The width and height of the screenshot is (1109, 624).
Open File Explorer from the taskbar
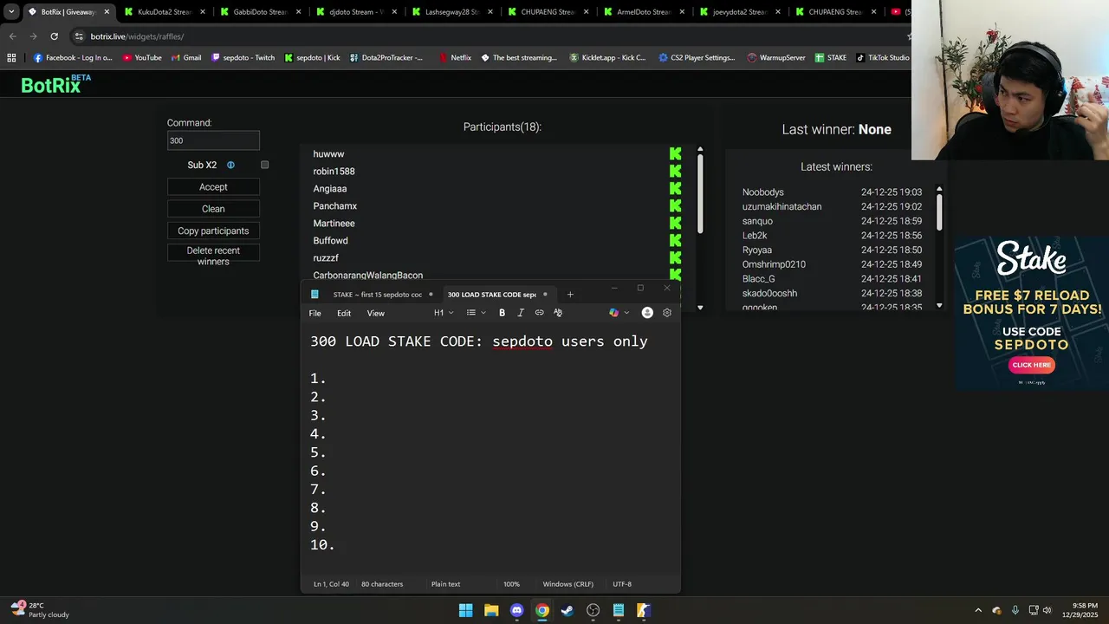pyautogui.click(x=491, y=610)
